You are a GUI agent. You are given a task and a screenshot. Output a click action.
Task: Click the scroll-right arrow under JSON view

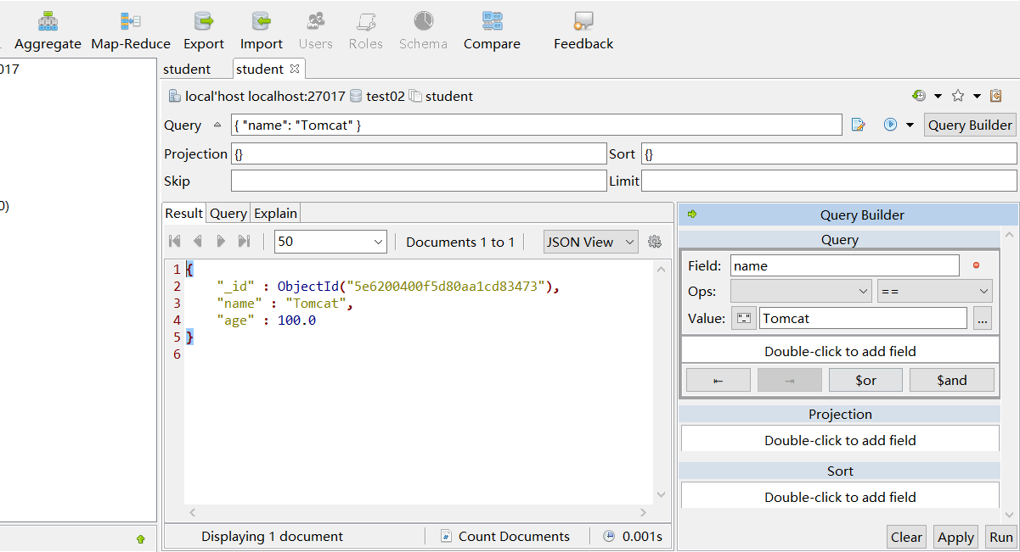644,513
